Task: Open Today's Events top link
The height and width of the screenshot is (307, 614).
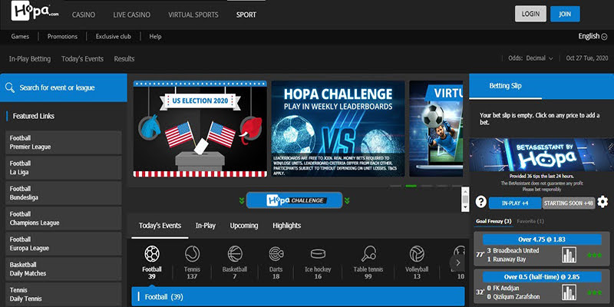Action: click(x=82, y=59)
